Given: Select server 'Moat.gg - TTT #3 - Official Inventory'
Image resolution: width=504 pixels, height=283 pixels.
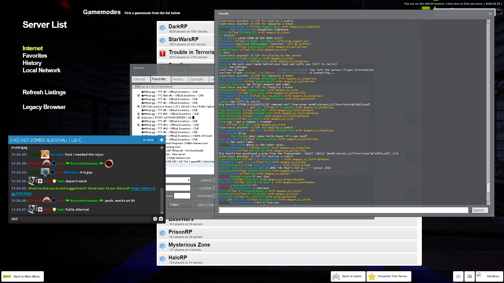Looking at the screenshot, I should [173, 92].
